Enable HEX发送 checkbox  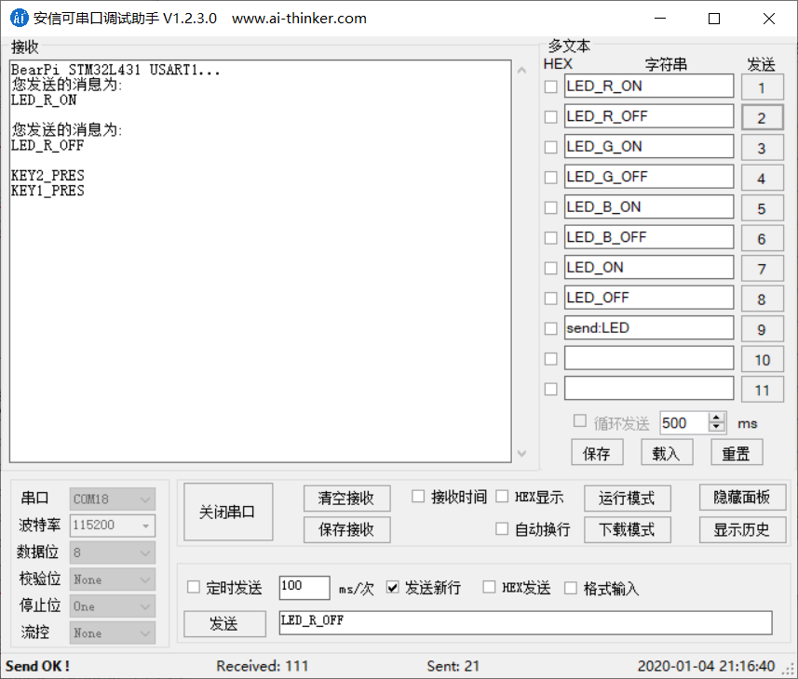[489, 587]
